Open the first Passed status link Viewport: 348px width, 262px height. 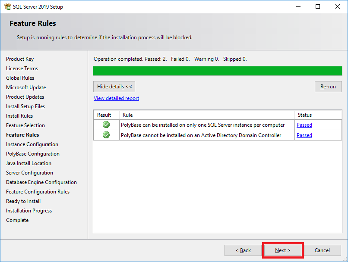point(304,125)
